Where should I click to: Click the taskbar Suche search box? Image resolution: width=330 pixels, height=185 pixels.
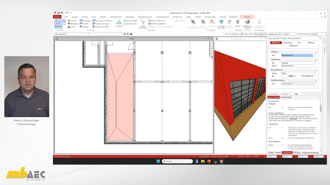point(178,161)
